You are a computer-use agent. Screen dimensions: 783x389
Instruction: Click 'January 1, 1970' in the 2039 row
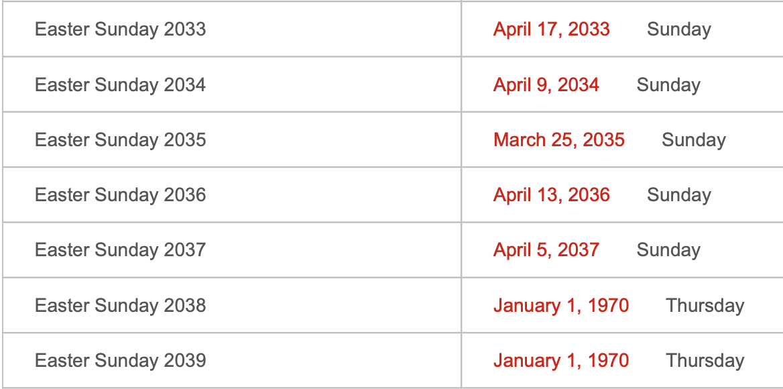(x=561, y=361)
